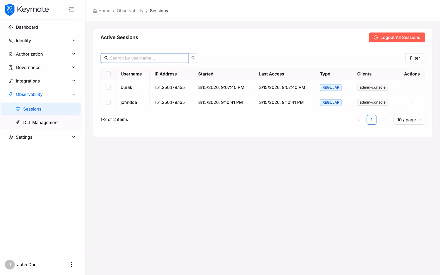Open the Governance icon in sidebar
This screenshot has width=440, height=275.
click(x=10, y=67)
